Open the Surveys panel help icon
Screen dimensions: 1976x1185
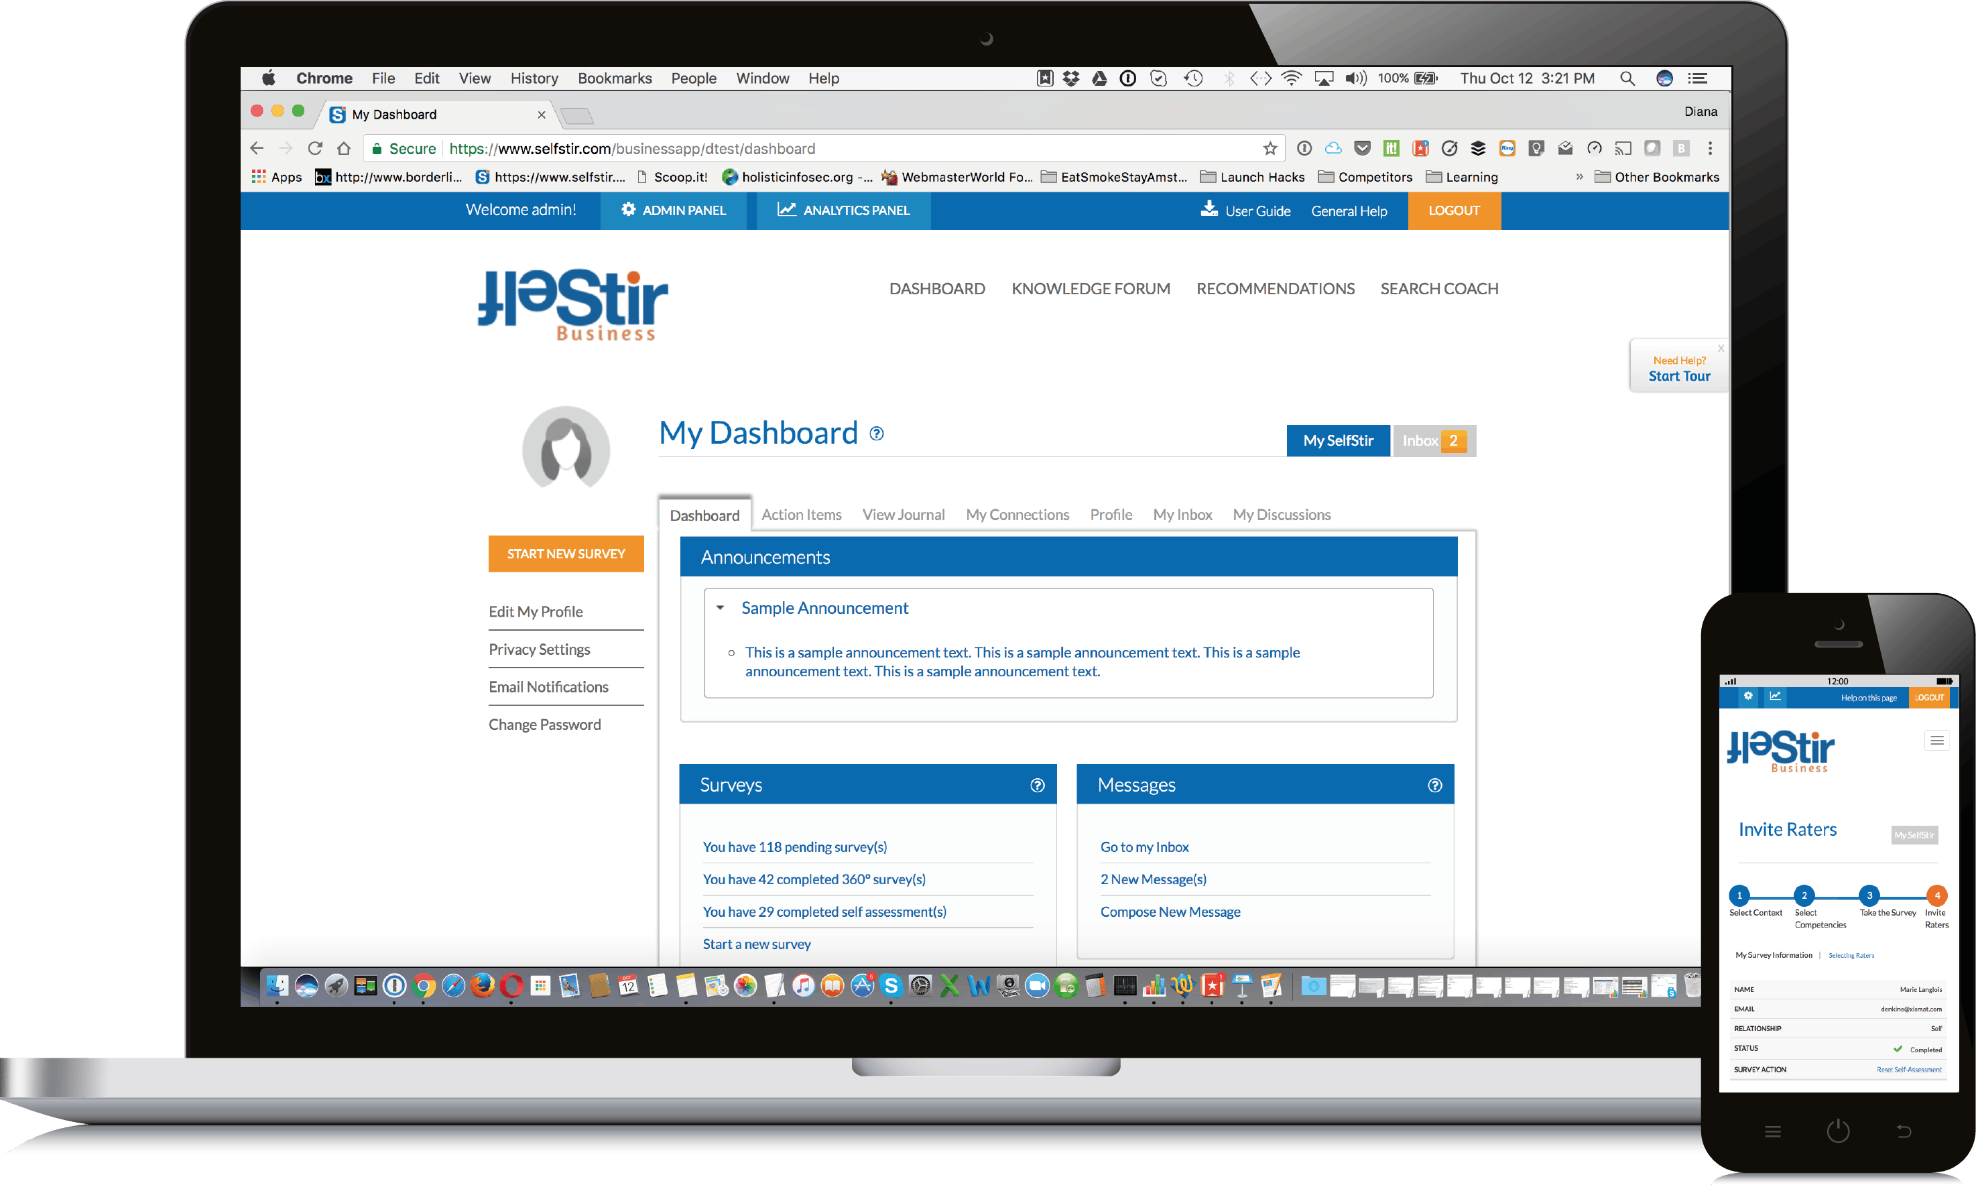pyautogui.click(x=1037, y=785)
